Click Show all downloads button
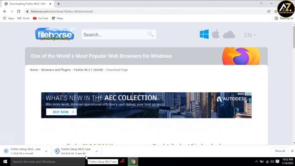This screenshot has width=295, height=166. coord(280,151)
